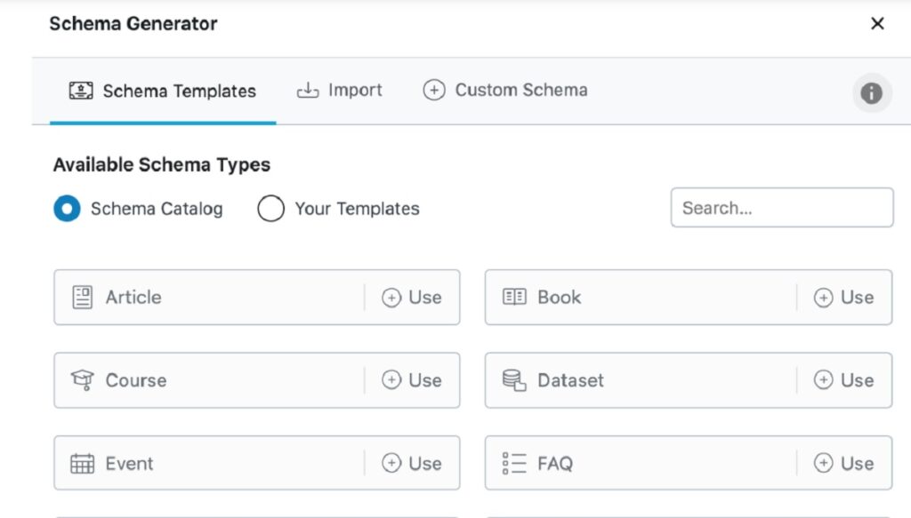Click the Schema Generator title text

(133, 24)
